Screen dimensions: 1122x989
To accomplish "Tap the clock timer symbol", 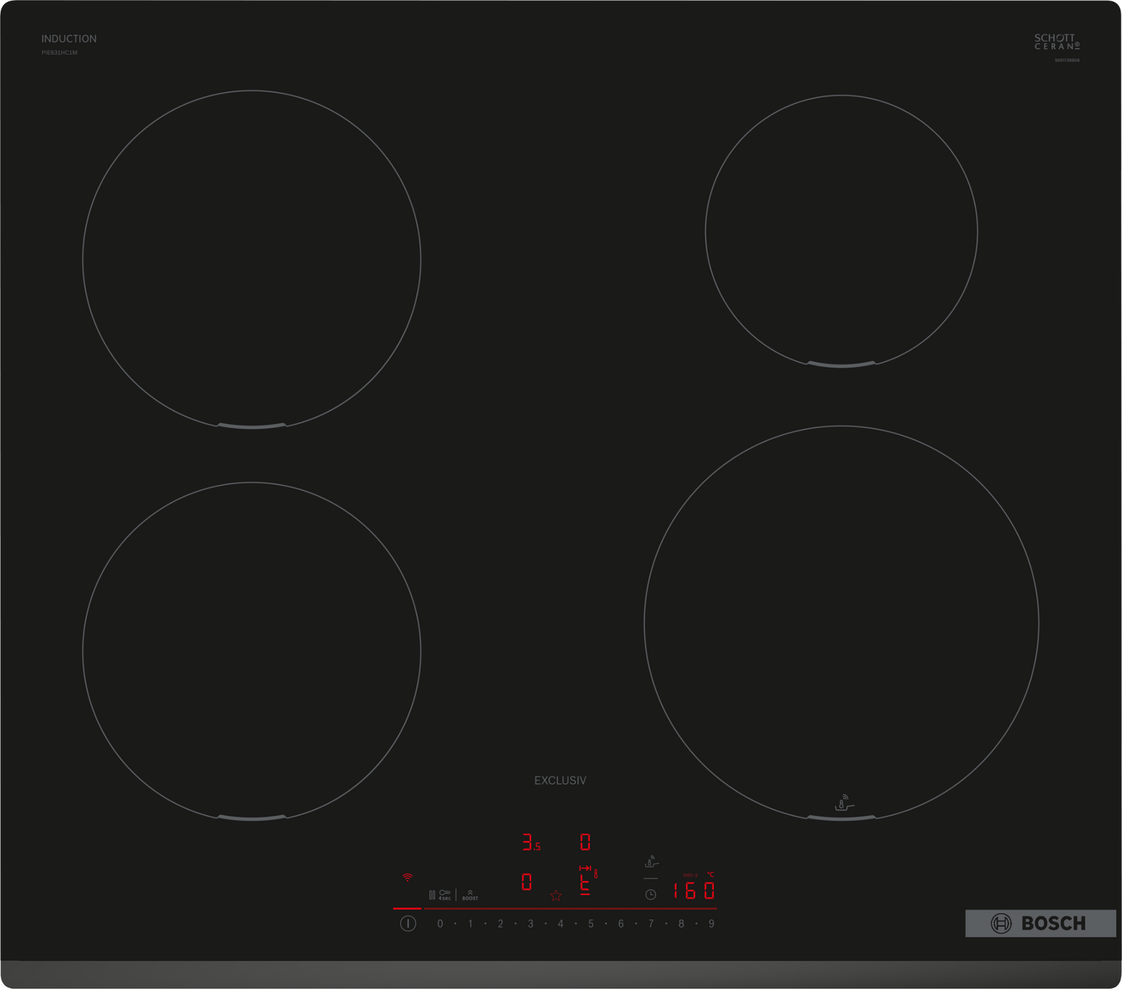I will (x=651, y=895).
